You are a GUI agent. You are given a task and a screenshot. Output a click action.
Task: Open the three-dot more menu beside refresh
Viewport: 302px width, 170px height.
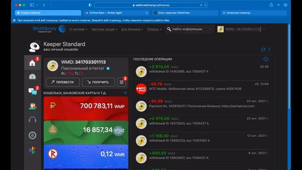(269, 50)
